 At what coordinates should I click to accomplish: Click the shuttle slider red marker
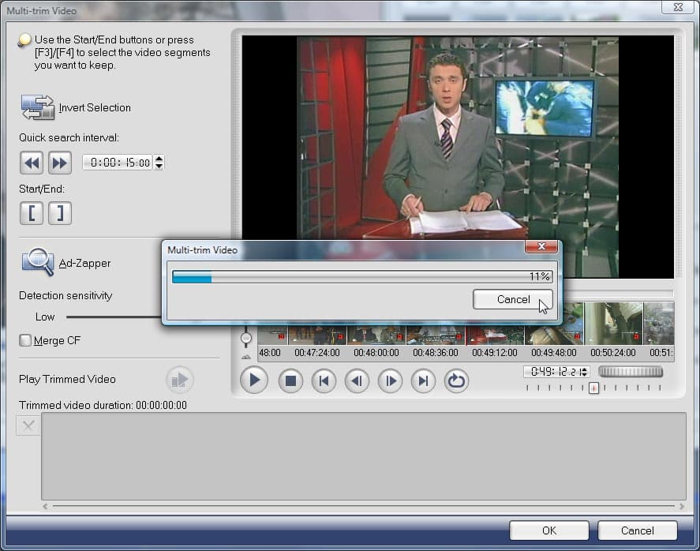(593, 388)
